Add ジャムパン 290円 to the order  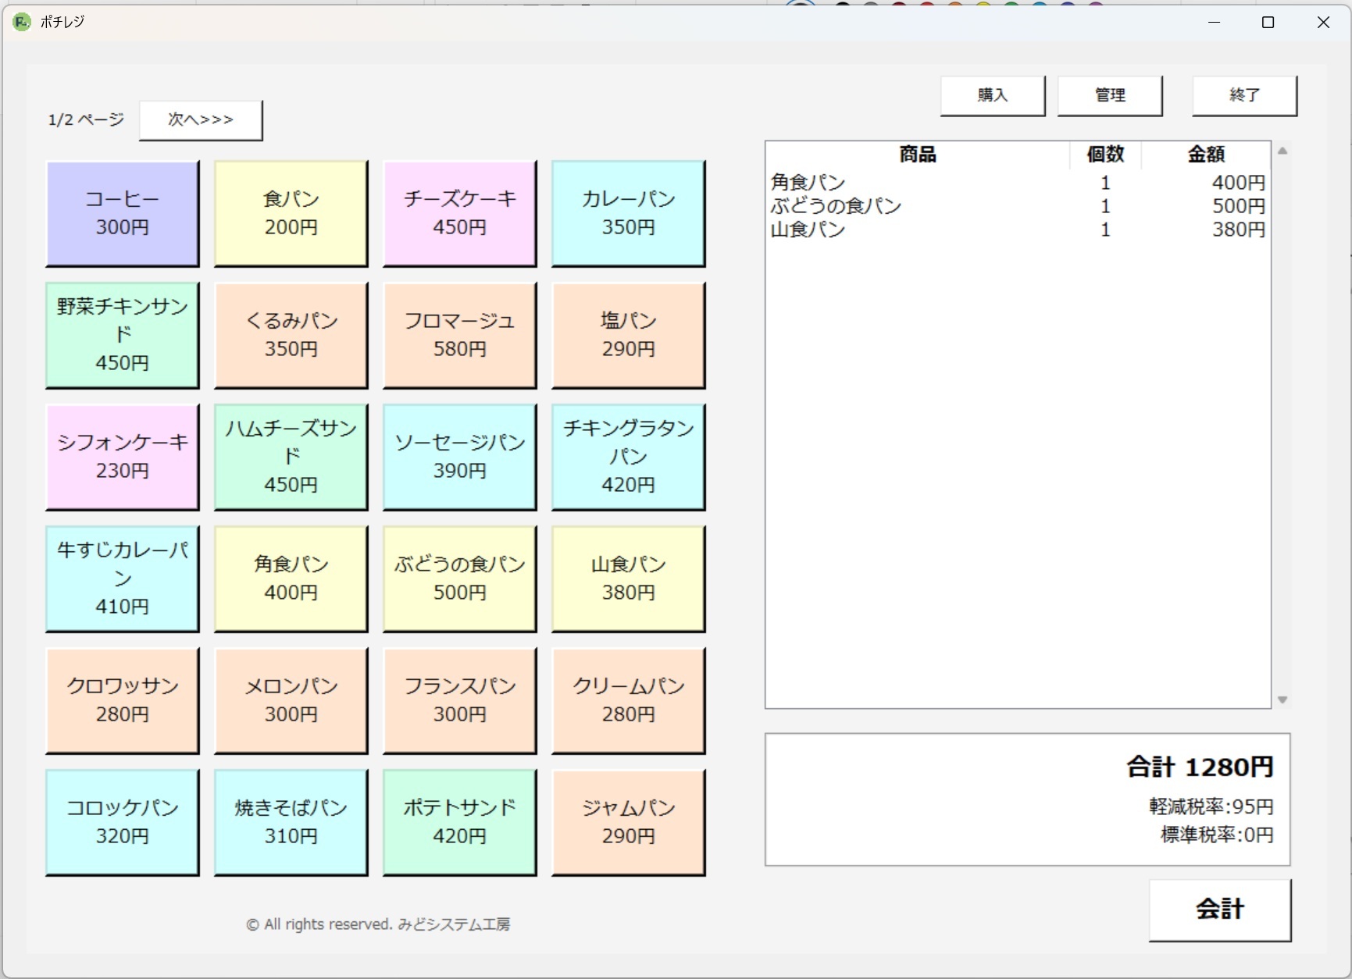pos(628,822)
